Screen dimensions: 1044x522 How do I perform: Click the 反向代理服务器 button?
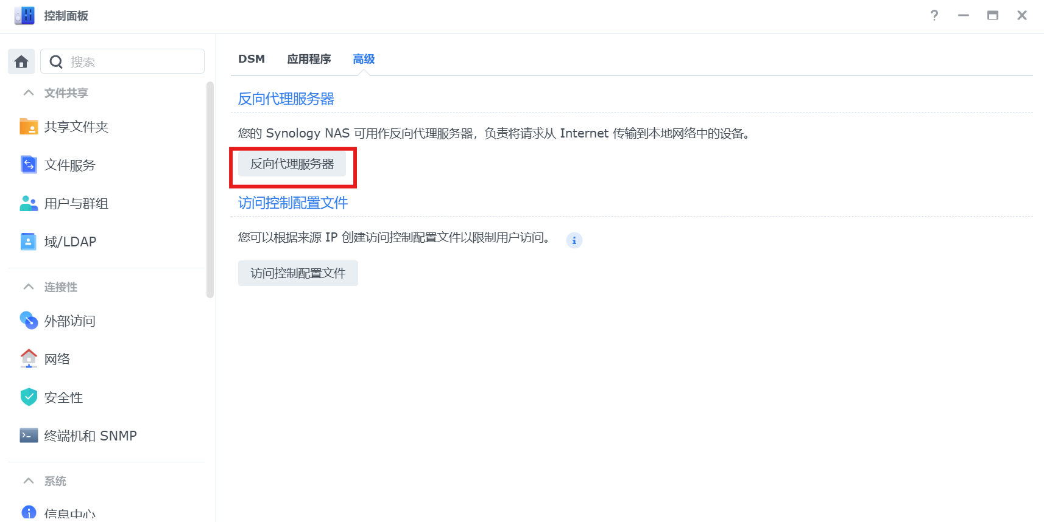[x=292, y=164]
